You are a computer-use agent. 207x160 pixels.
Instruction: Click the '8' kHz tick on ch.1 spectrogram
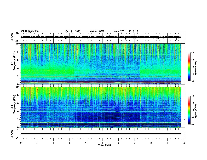[x=19, y=52]
